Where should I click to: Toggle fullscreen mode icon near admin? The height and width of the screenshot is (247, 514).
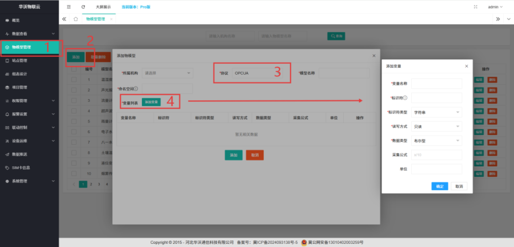[x=475, y=7]
